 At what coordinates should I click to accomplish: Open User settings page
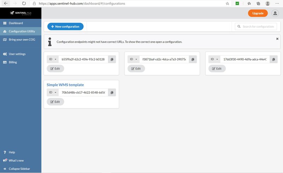pos(21,54)
